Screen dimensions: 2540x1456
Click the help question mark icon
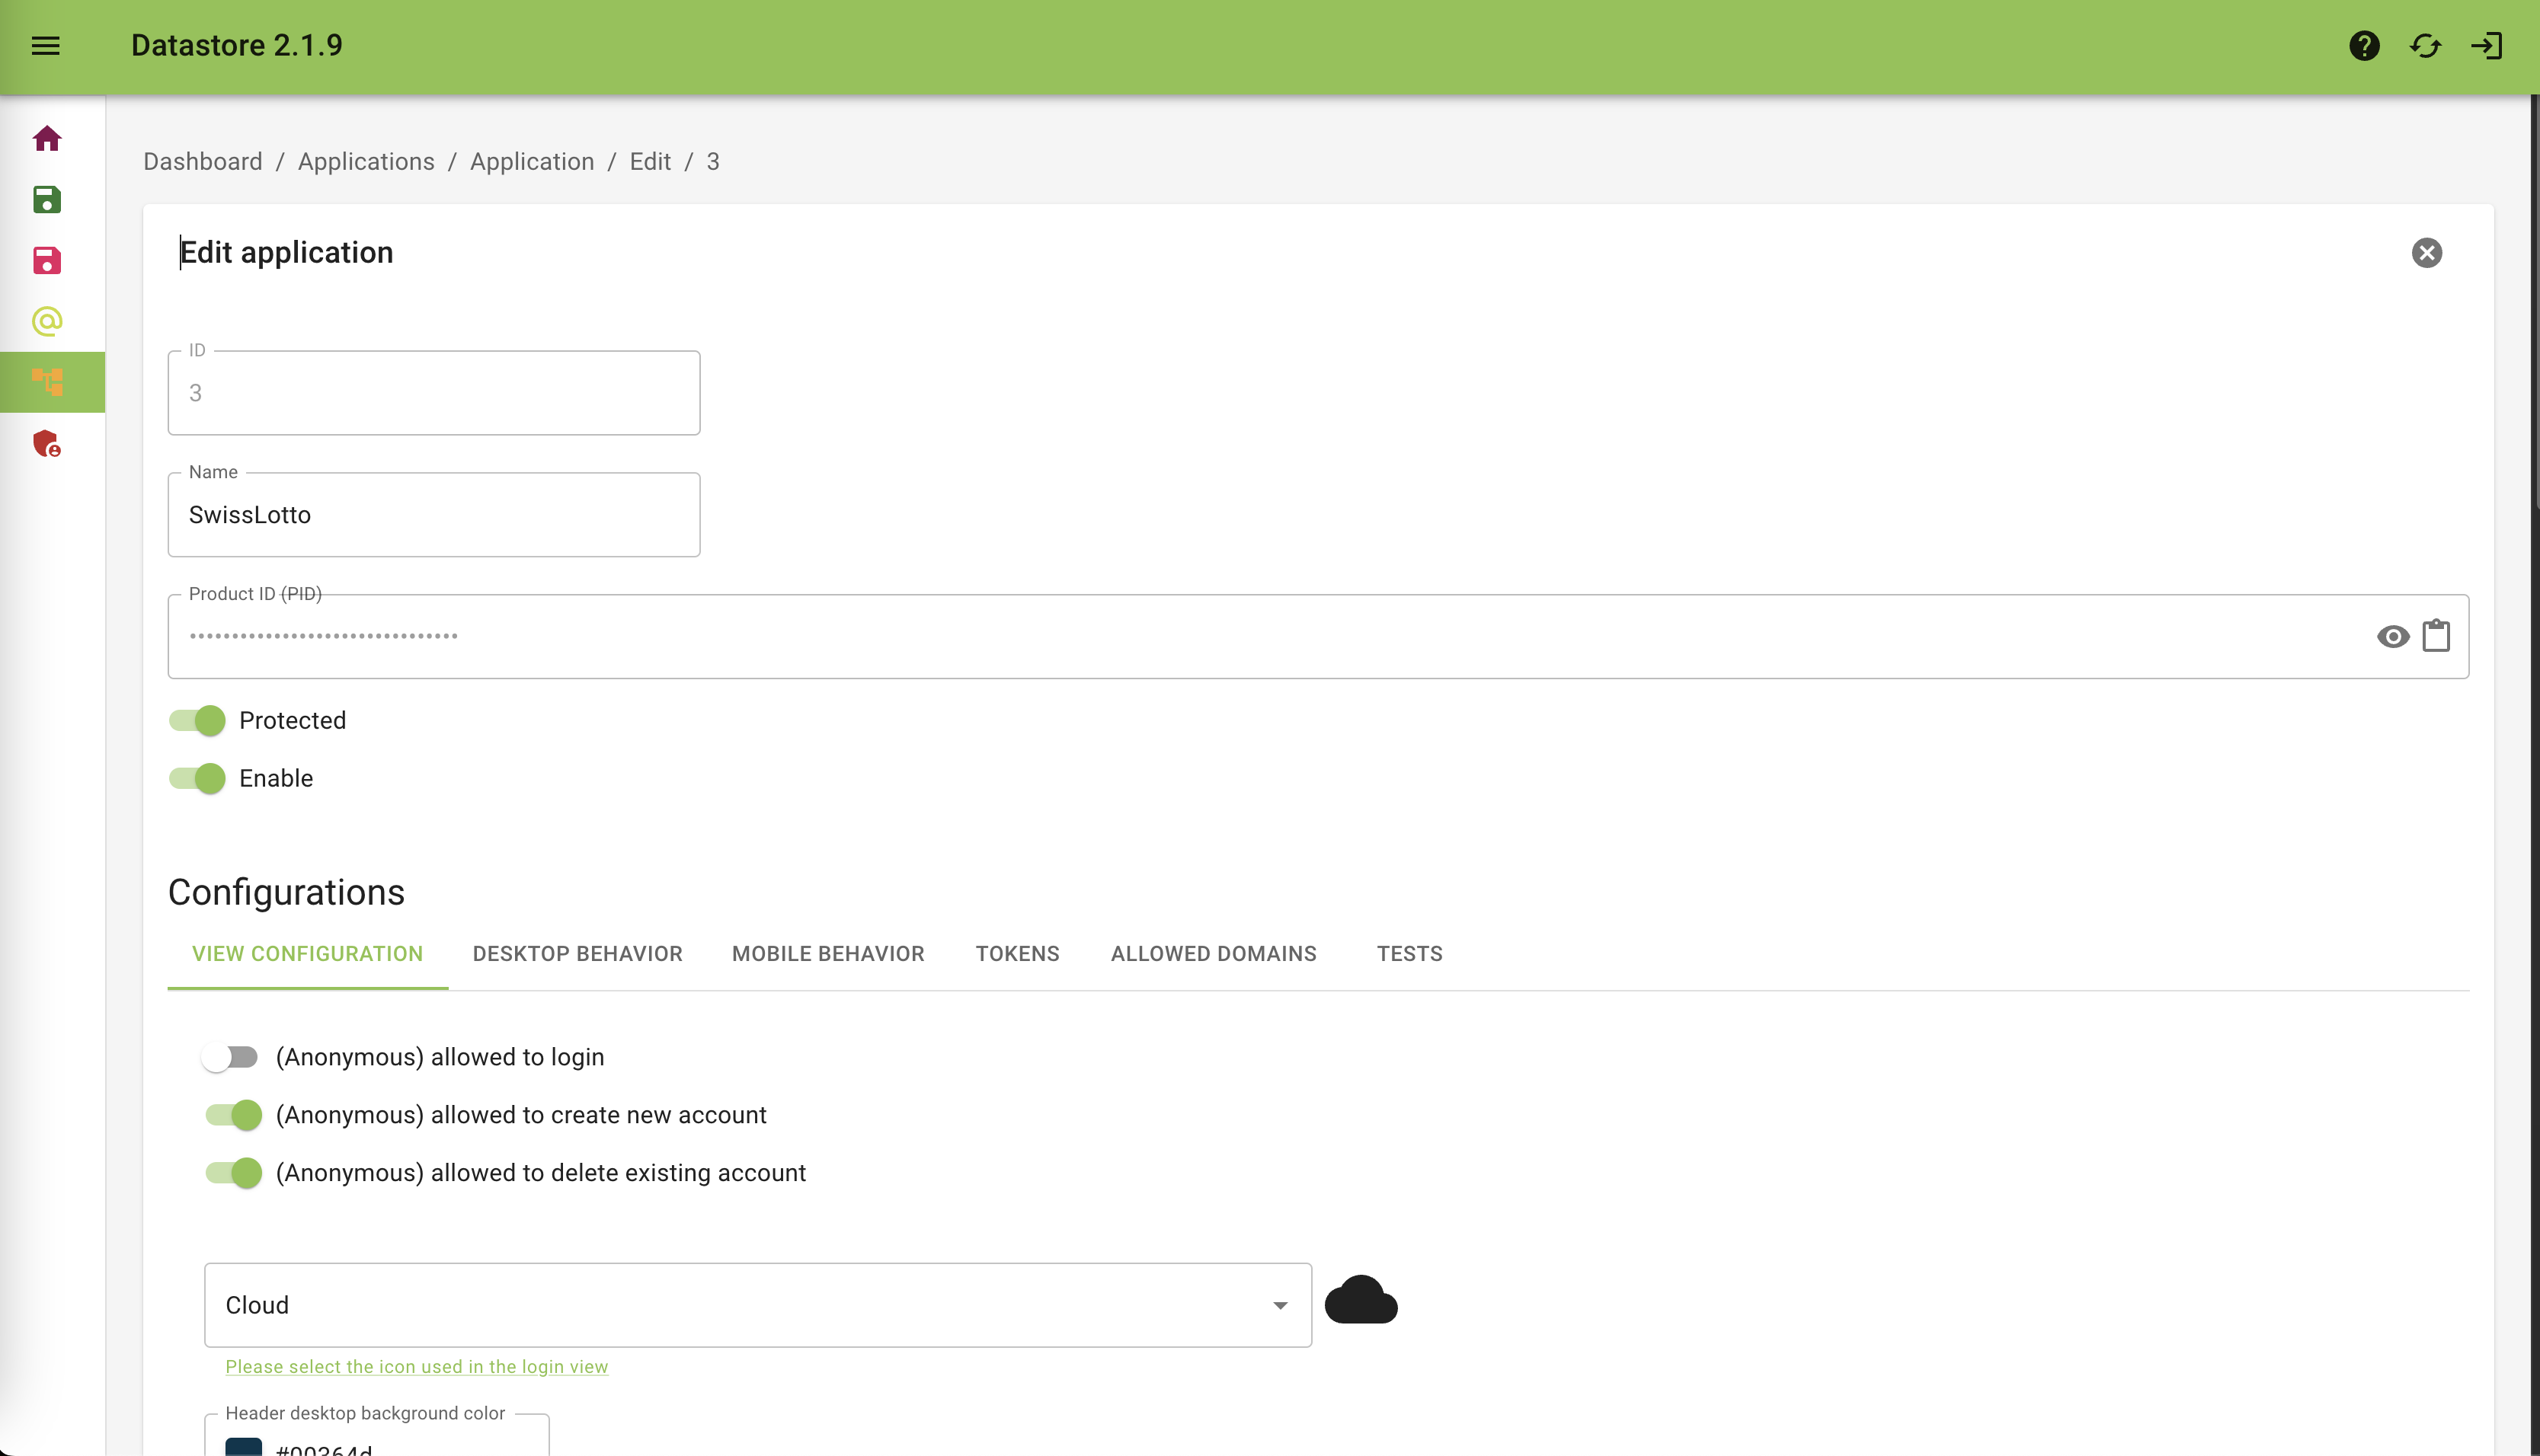click(2364, 46)
